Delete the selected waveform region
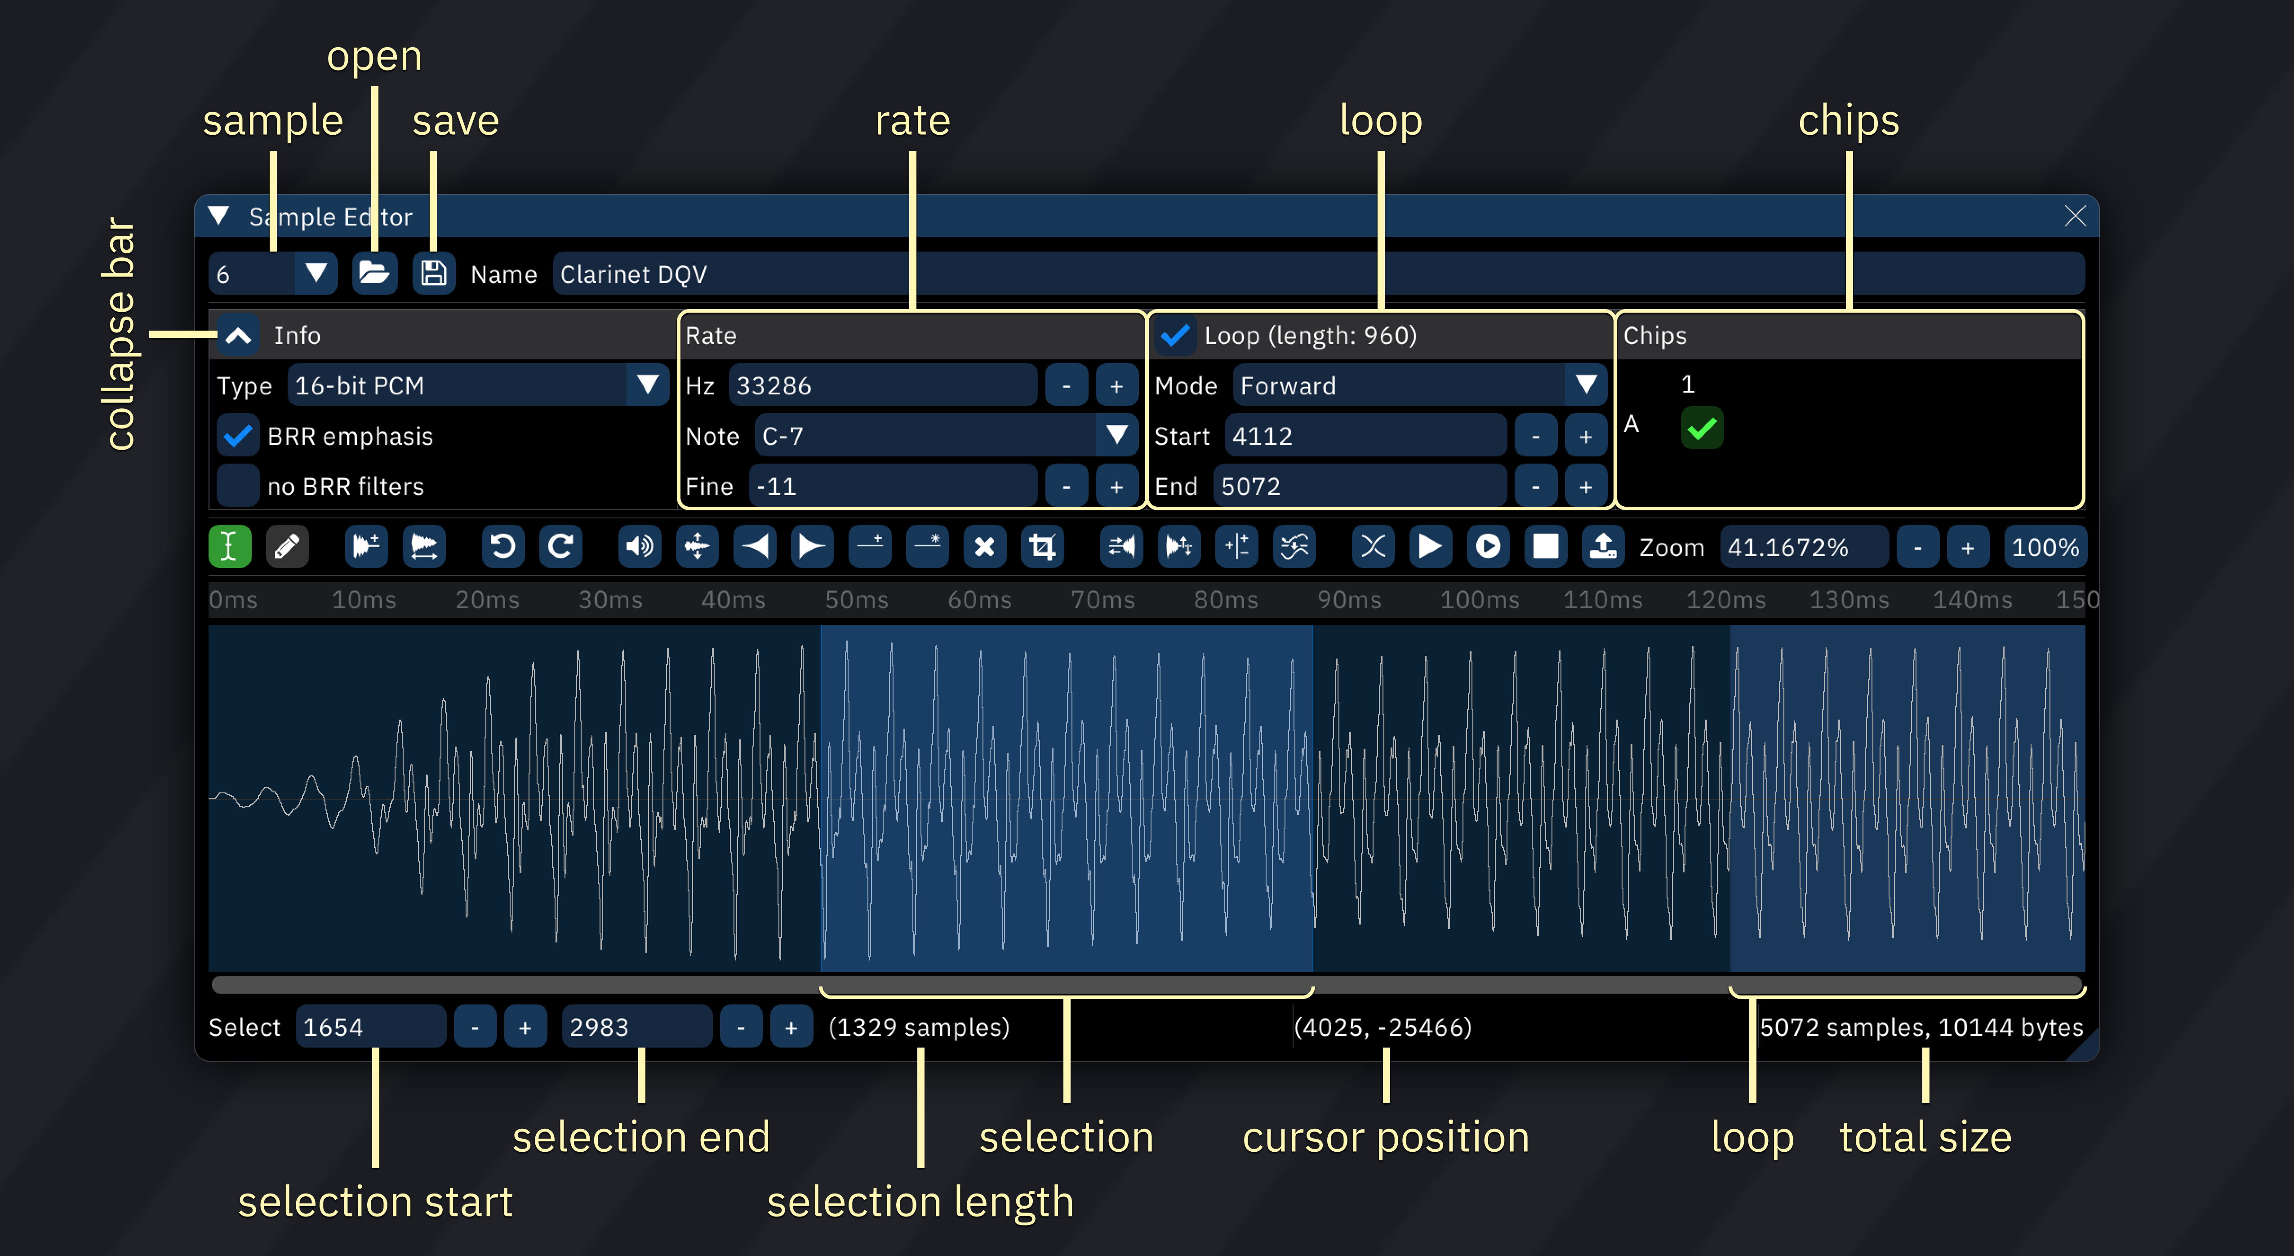Image resolution: width=2294 pixels, height=1256 pixels. pos(985,547)
